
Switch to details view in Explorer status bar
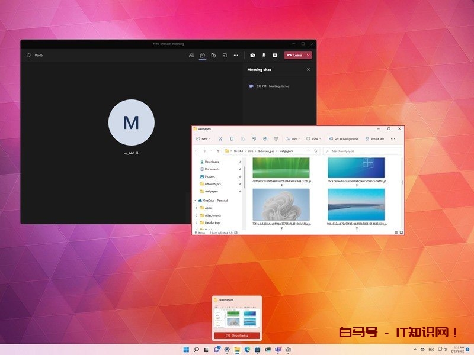pyautogui.click(x=396, y=233)
